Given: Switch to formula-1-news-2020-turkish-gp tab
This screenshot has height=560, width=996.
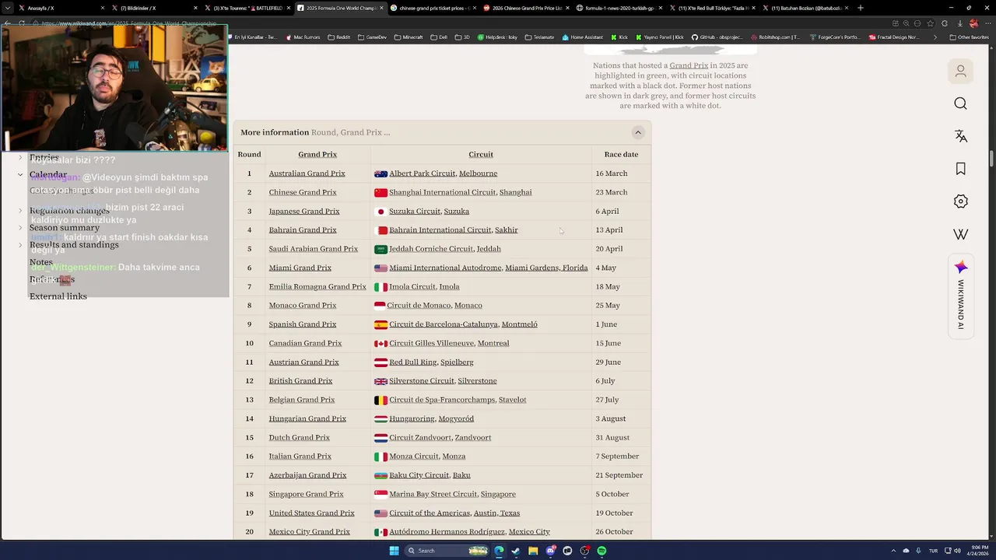Looking at the screenshot, I should [618, 8].
